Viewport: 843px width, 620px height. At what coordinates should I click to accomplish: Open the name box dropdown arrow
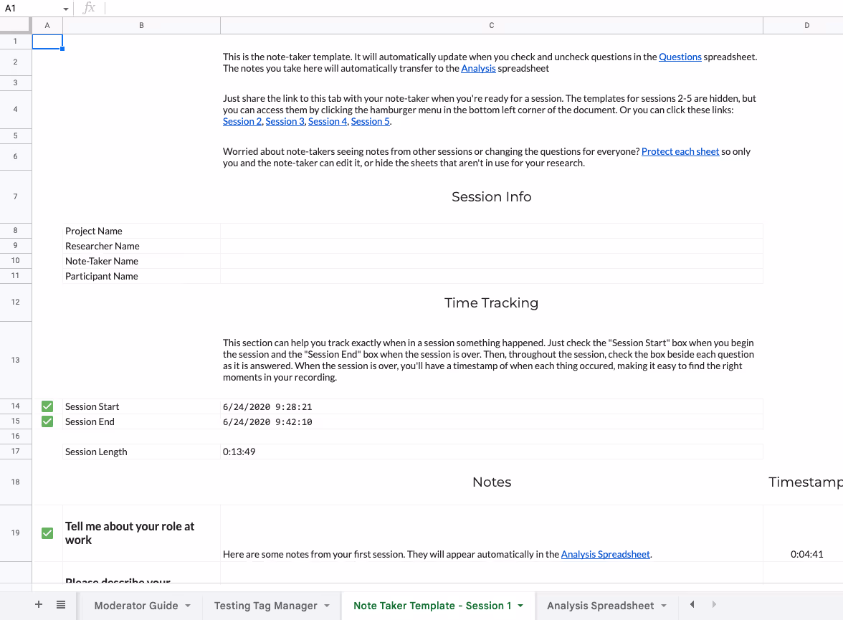click(x=66, y=8)
